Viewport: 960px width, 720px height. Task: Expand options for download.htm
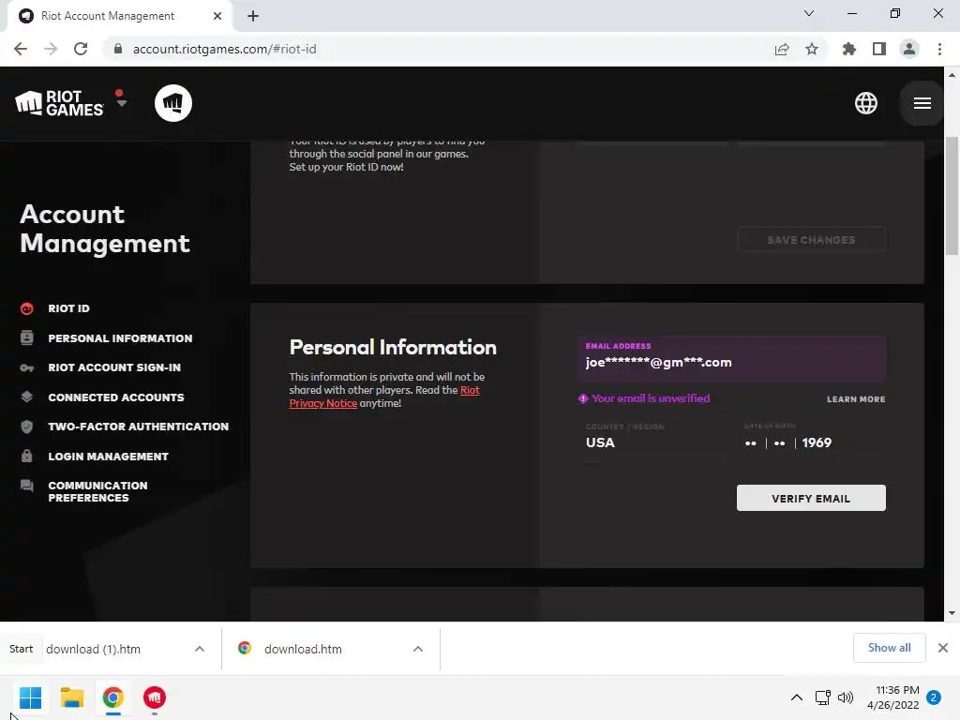pos(417,649)
